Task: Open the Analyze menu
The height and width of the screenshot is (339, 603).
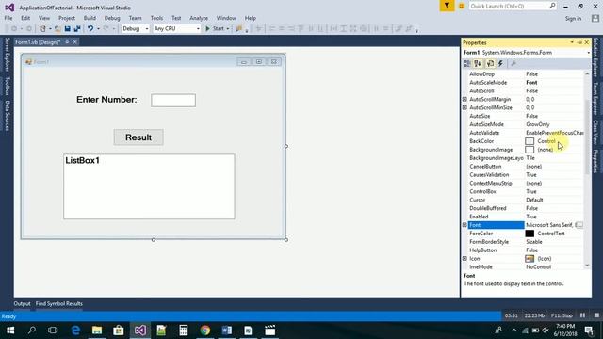Action: [199, 18]
